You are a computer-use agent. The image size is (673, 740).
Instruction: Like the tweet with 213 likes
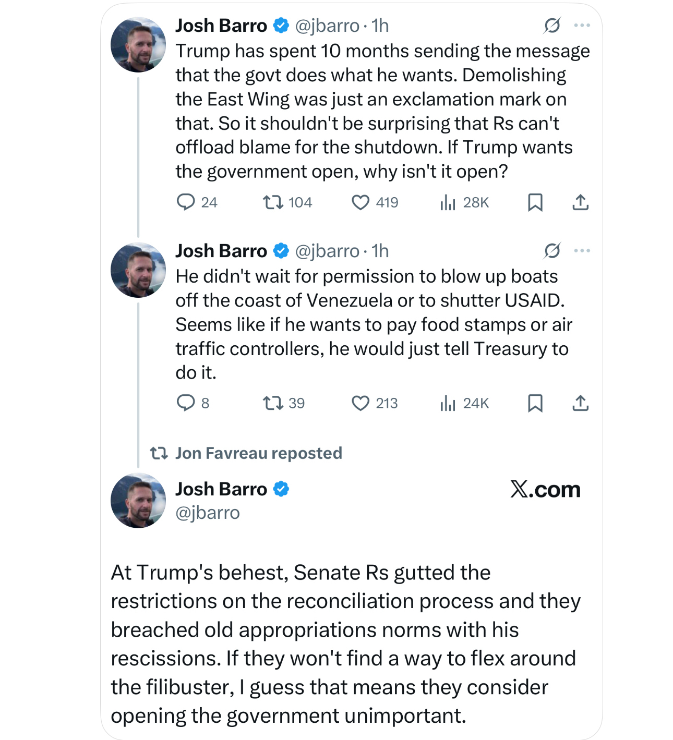tap(360, 403)
